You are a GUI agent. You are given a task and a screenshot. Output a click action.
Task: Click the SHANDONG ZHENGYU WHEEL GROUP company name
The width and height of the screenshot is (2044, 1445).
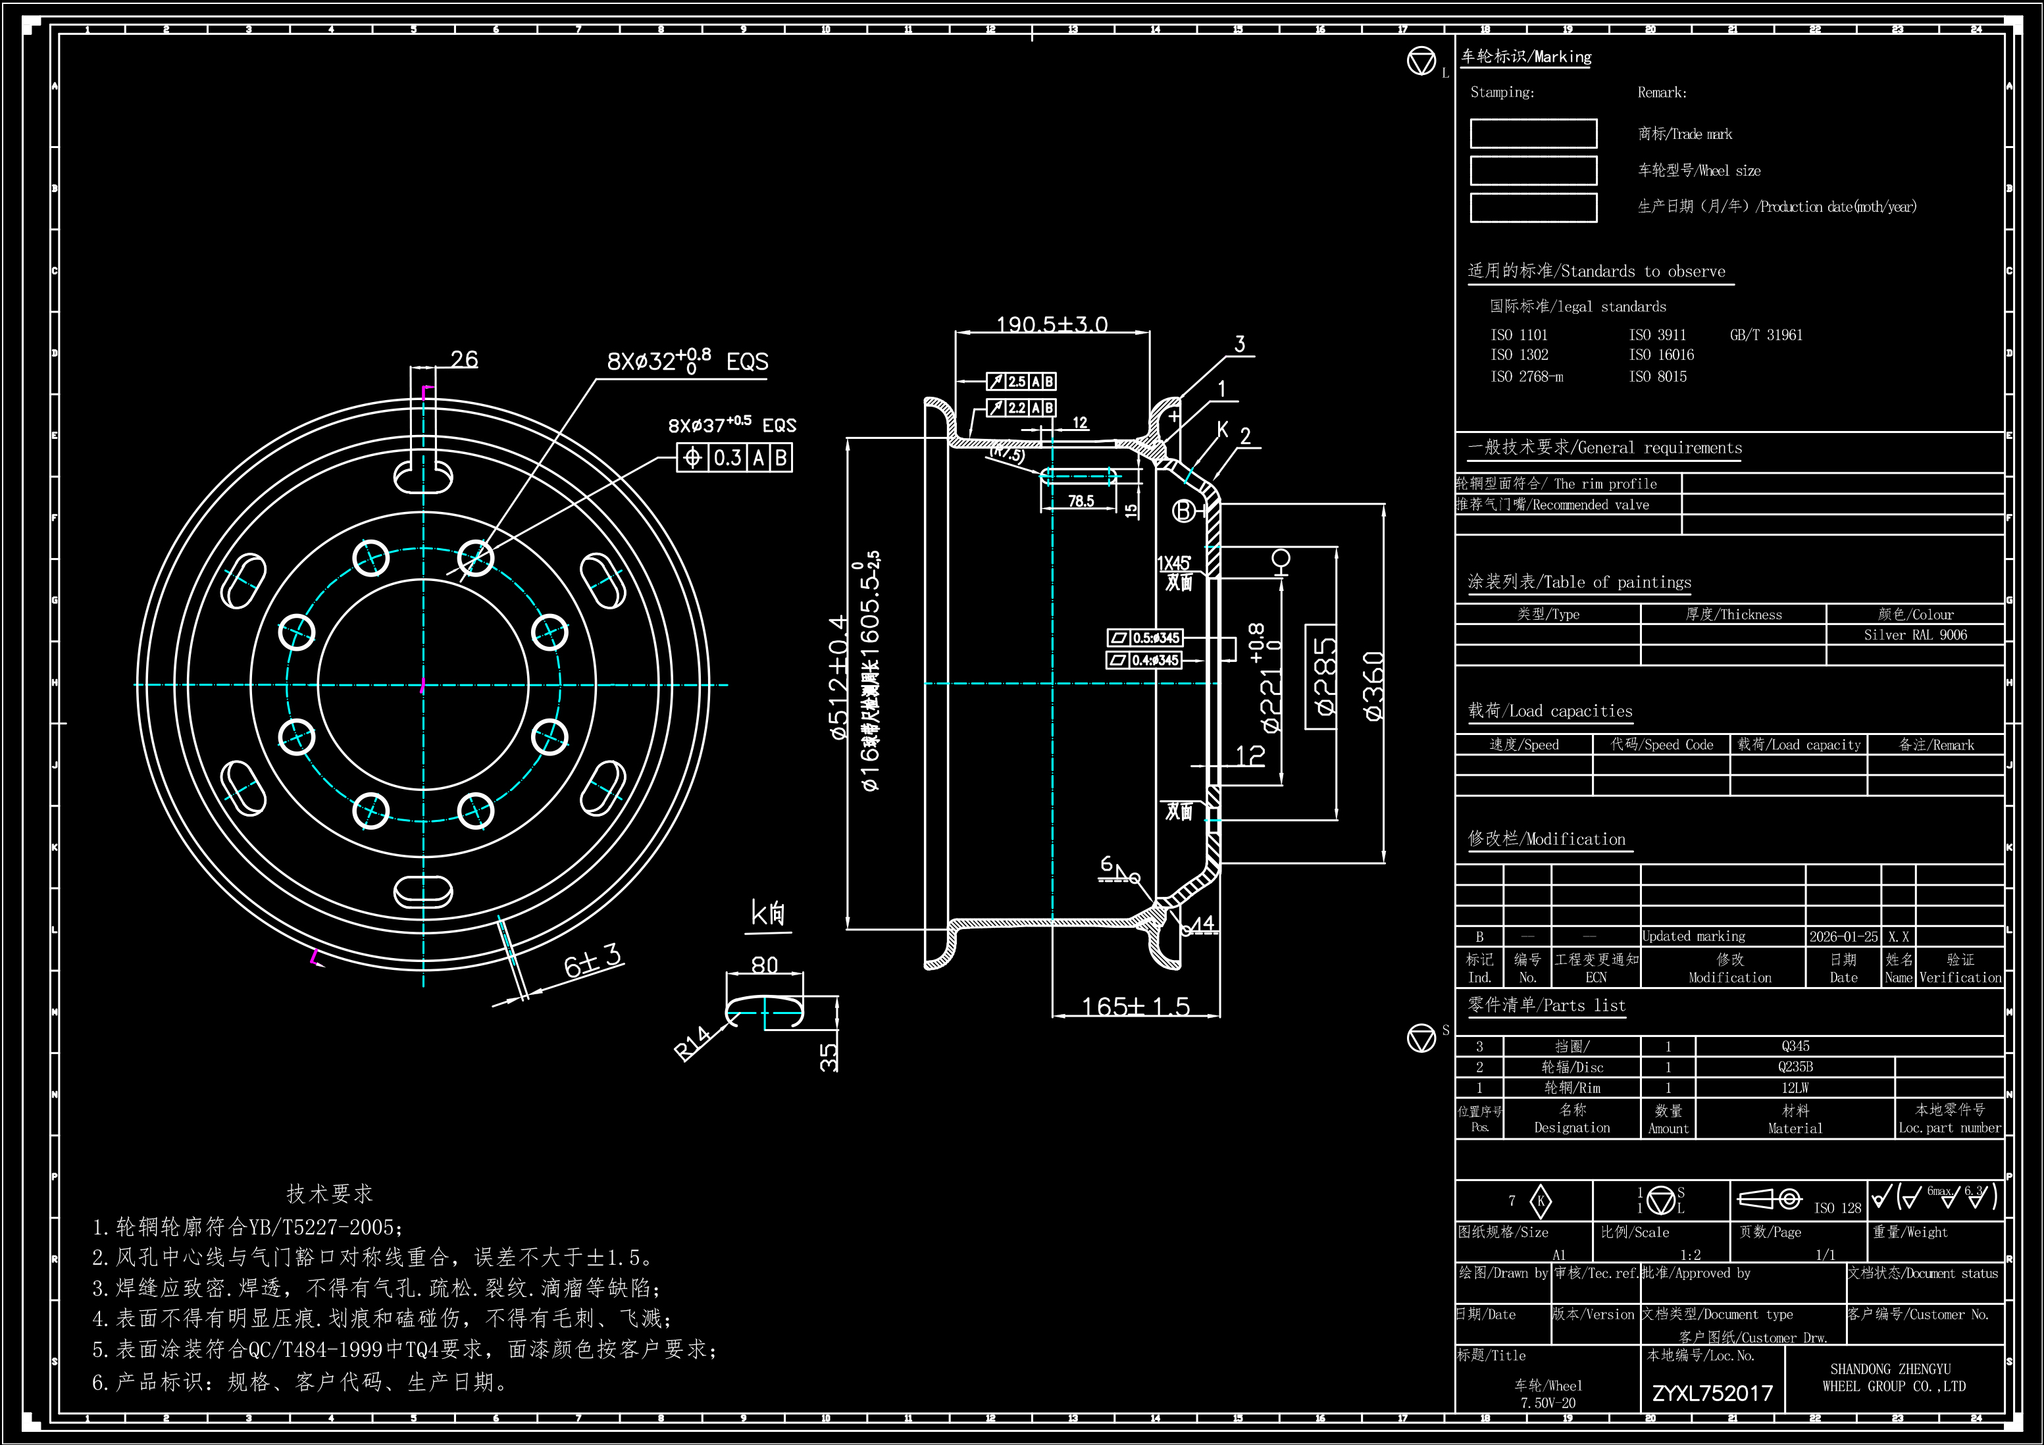click(1893, 1377)
